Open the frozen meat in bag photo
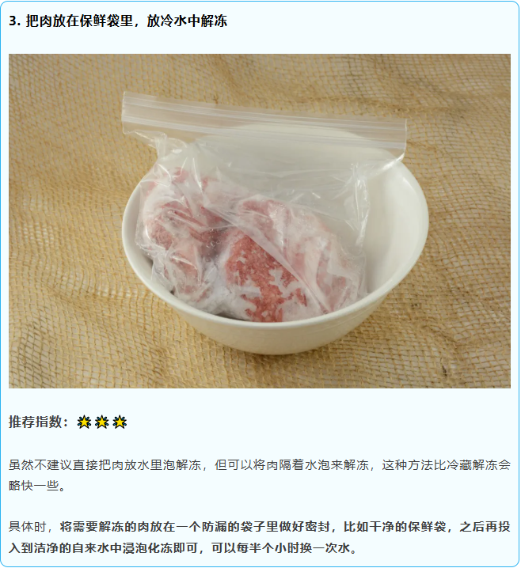This screenshot has width=521, height=568. coord(260,221)
